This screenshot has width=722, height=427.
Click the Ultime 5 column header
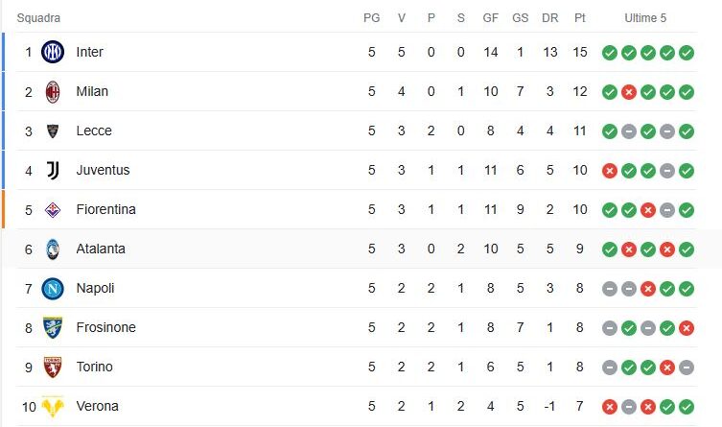pyautogui.click(x=645, y=18)
